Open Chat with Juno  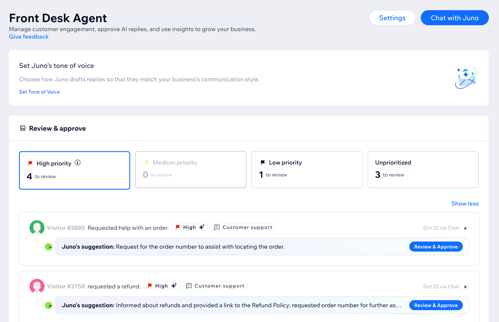pos(455,18)
